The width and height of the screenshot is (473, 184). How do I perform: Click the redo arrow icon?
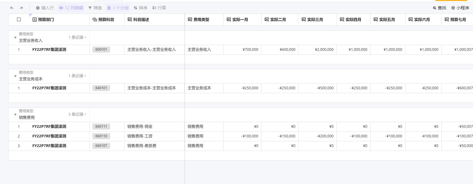coord(21,8)
